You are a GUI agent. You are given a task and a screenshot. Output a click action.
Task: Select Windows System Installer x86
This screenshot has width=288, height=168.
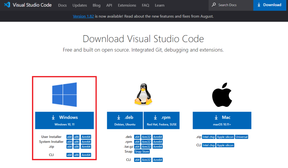[x=76, y=142]
